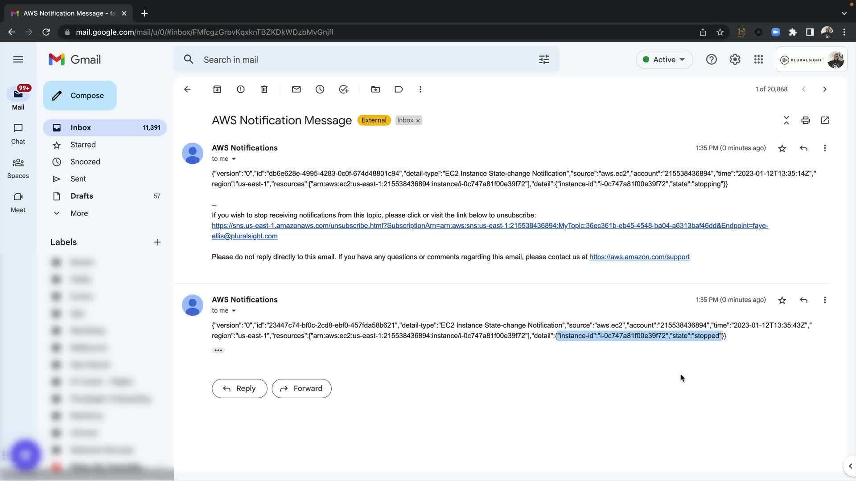Mark the conversation as unread
This screenshot has width=856, height=481.
(x=296, y=90)
